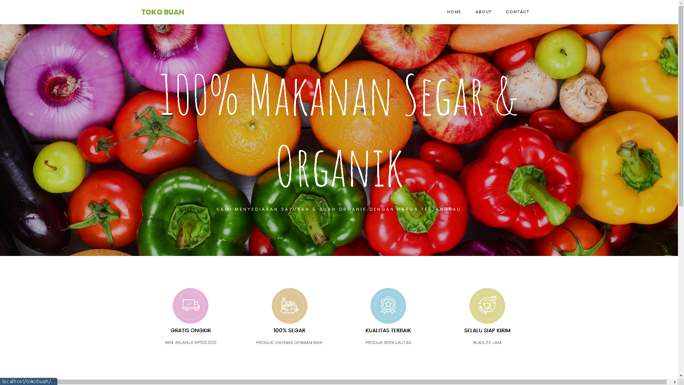This screenshot has width=684, height=385.
Task: Click the Gratis Ongkir heading
Action: click(x=191, y=330)
